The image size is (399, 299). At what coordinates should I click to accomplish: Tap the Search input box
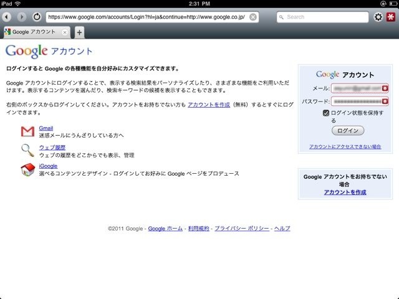coord(322,17)
